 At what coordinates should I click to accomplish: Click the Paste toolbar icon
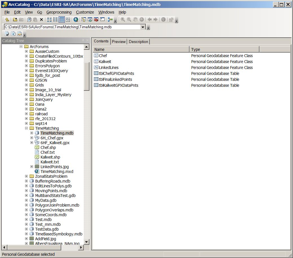pos(35,19)
